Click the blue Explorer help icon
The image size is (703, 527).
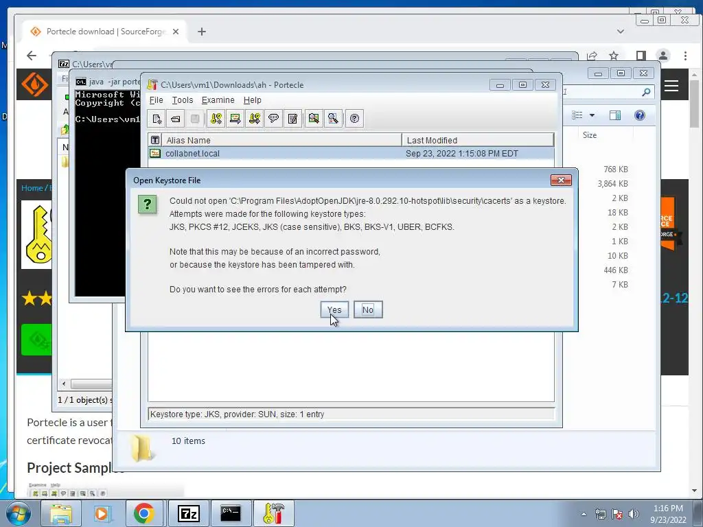(640, 115)
